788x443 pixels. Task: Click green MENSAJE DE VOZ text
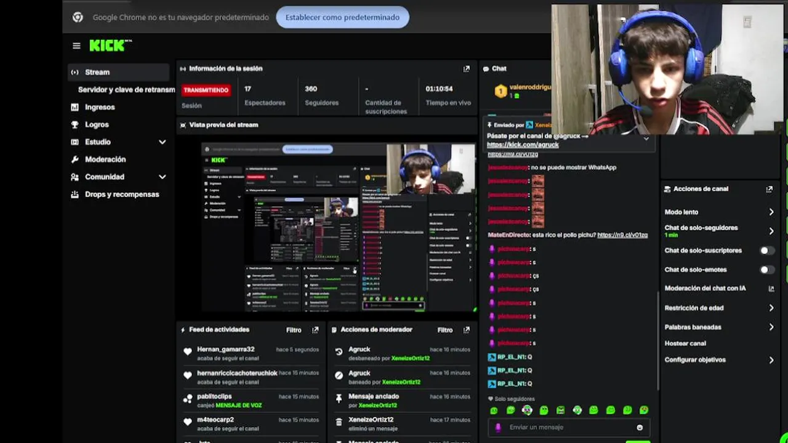(238, 405)
